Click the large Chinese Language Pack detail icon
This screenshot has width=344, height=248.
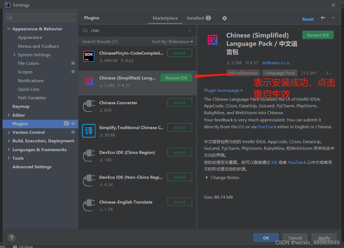(x=212, y=40)
